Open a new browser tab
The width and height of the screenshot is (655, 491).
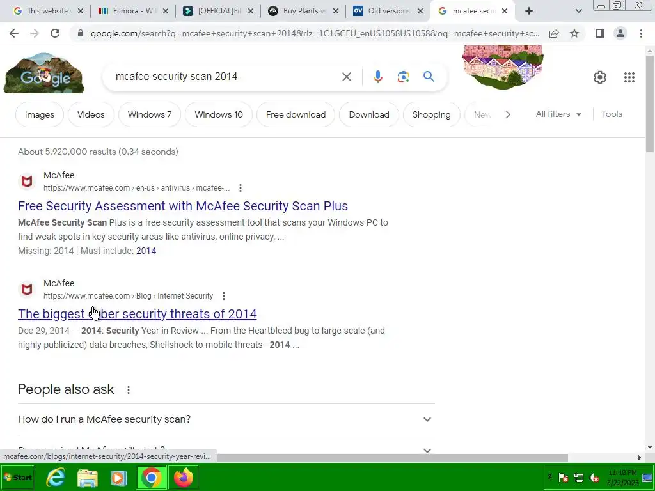[x=529, y=11]
